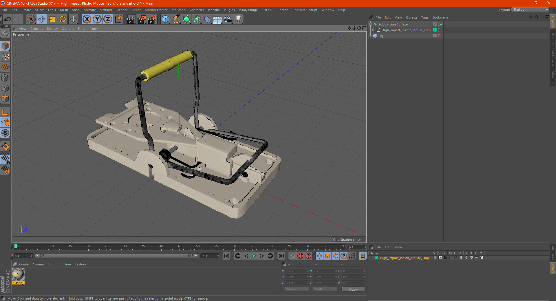Select the Rotate tool icon
Screen dimensions: 556x301
(63, 19)
